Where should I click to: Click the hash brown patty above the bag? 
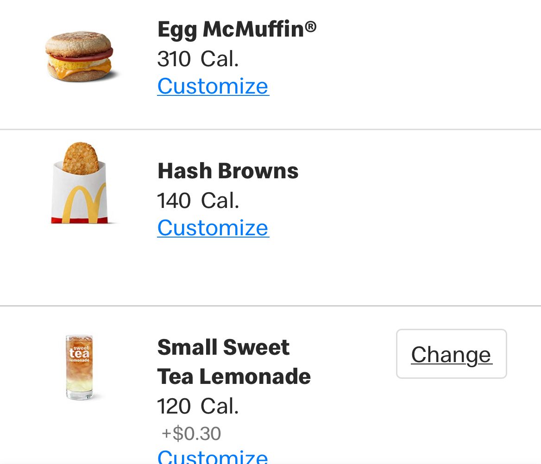pos(80,157)
